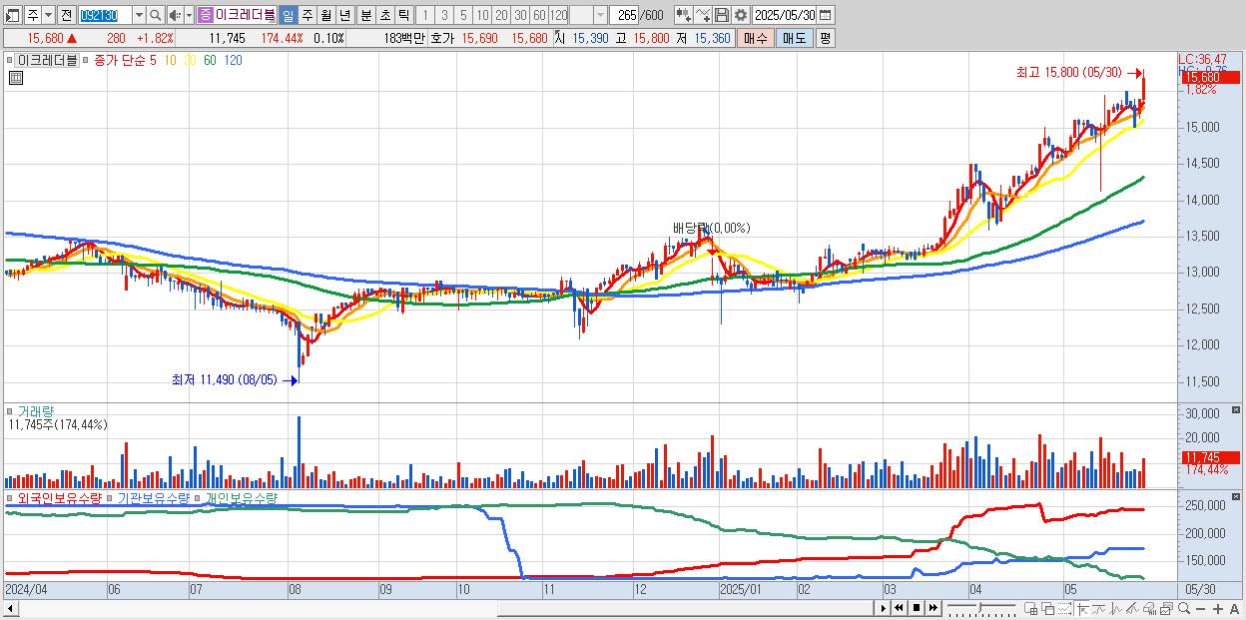Open the stock code history dropdown arrow

pyautogui.click(x=139, y=15)
